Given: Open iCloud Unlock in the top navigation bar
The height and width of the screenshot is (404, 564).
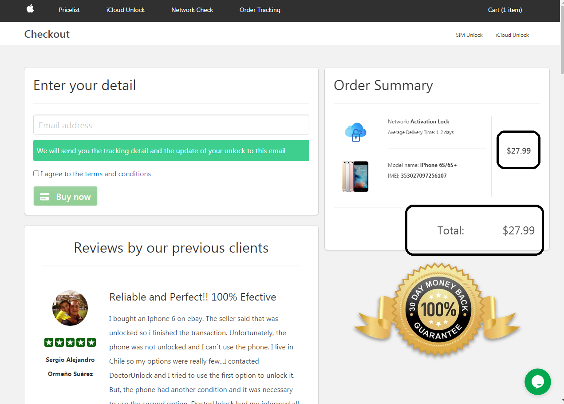Looking at the screenshot, I should point(126,10).
